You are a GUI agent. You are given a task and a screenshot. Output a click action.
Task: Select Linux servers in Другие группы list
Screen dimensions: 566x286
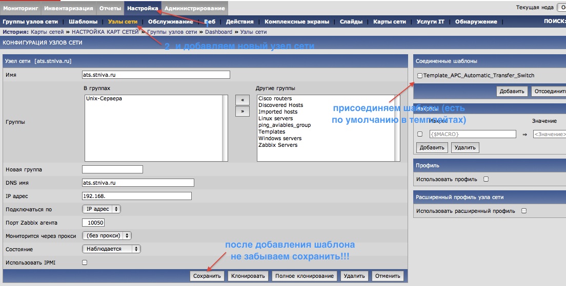click(276, 119)
